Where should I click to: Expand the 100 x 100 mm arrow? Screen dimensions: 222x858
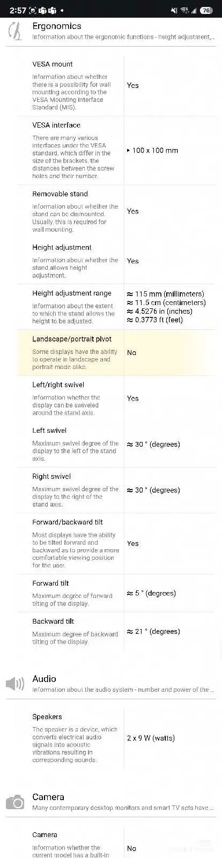coord(128,150)
